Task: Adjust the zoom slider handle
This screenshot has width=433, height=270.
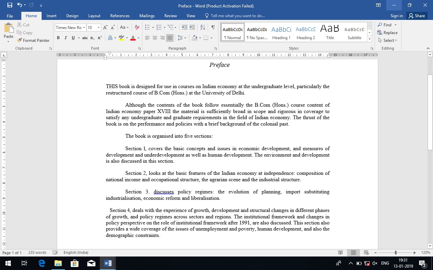Action: point(395,252)
